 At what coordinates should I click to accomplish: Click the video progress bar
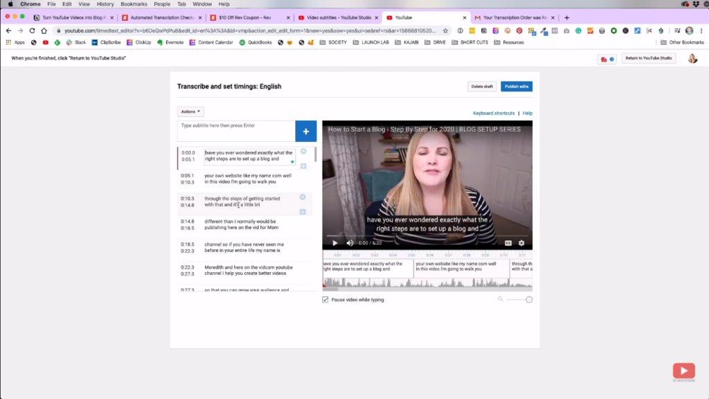click(x=427, y=236)
